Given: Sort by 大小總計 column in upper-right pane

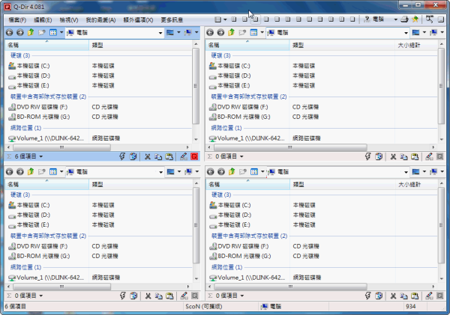Looking at the screenshot, I should coord(416,45).
